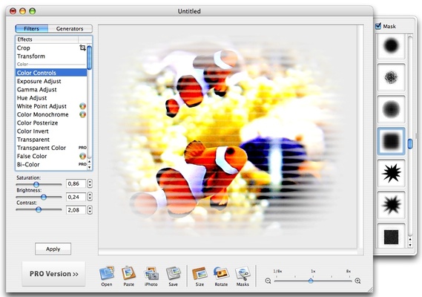
Task: Click the clownfish image canvas
Action: click(228, 137)
